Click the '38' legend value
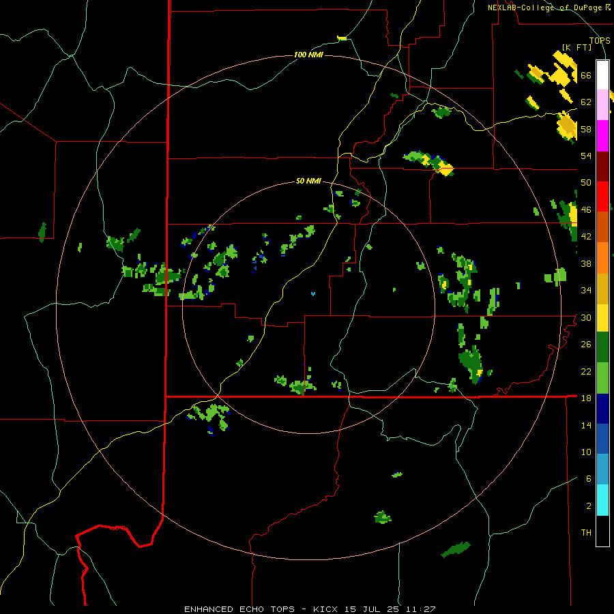The image size is (614, 614). tap(586, 263)
